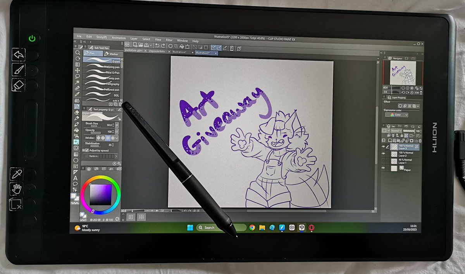Hide the Paper layer eye icon
This screenshot has width=465, height=274.
pos(384,168)
